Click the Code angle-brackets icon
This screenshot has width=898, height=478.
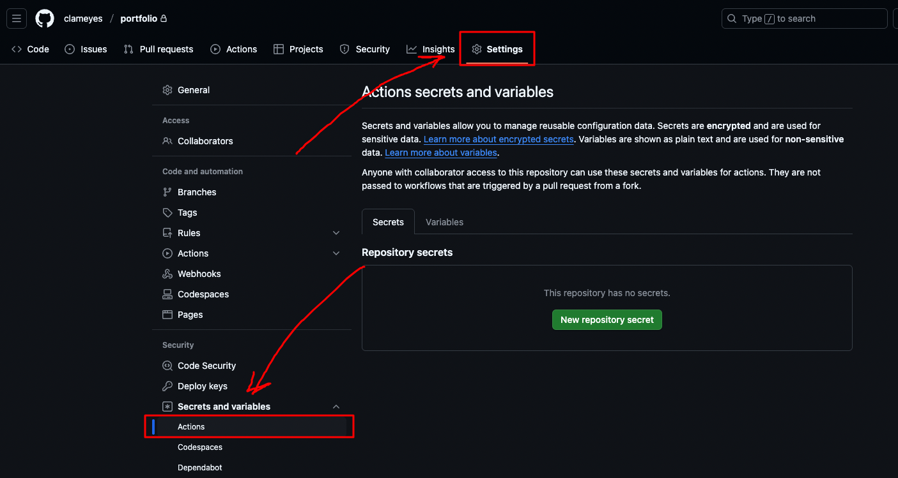click(17, 49)
